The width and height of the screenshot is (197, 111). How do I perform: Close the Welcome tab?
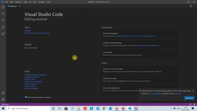tap(20, 6)
